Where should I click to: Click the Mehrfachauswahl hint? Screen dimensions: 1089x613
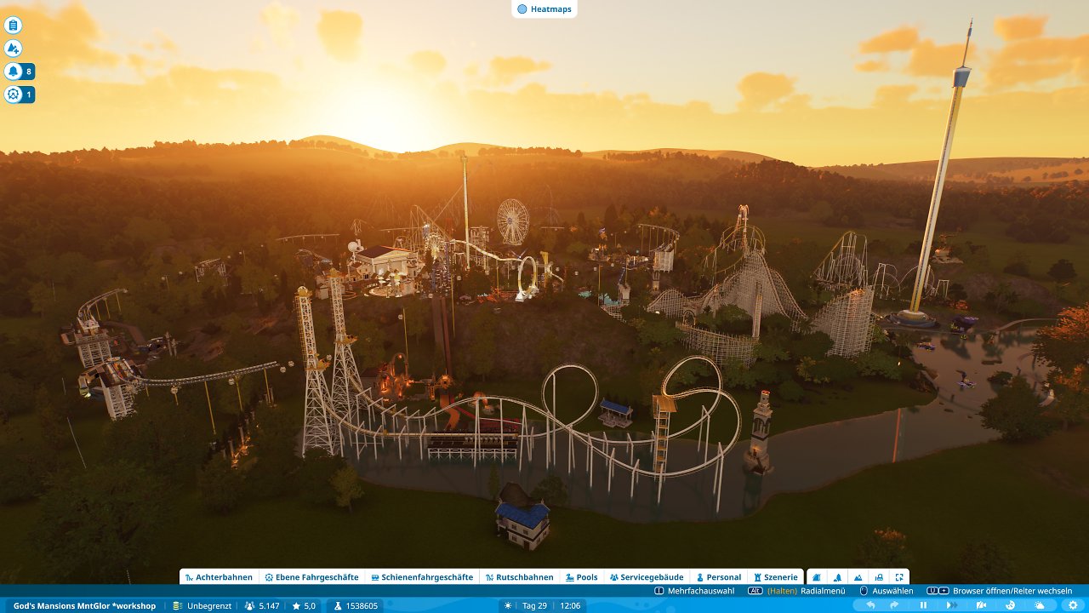point(694,591)
